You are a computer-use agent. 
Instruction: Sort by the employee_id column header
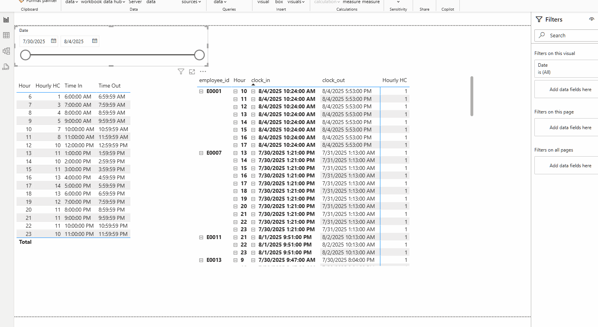[x=214, y=80]
